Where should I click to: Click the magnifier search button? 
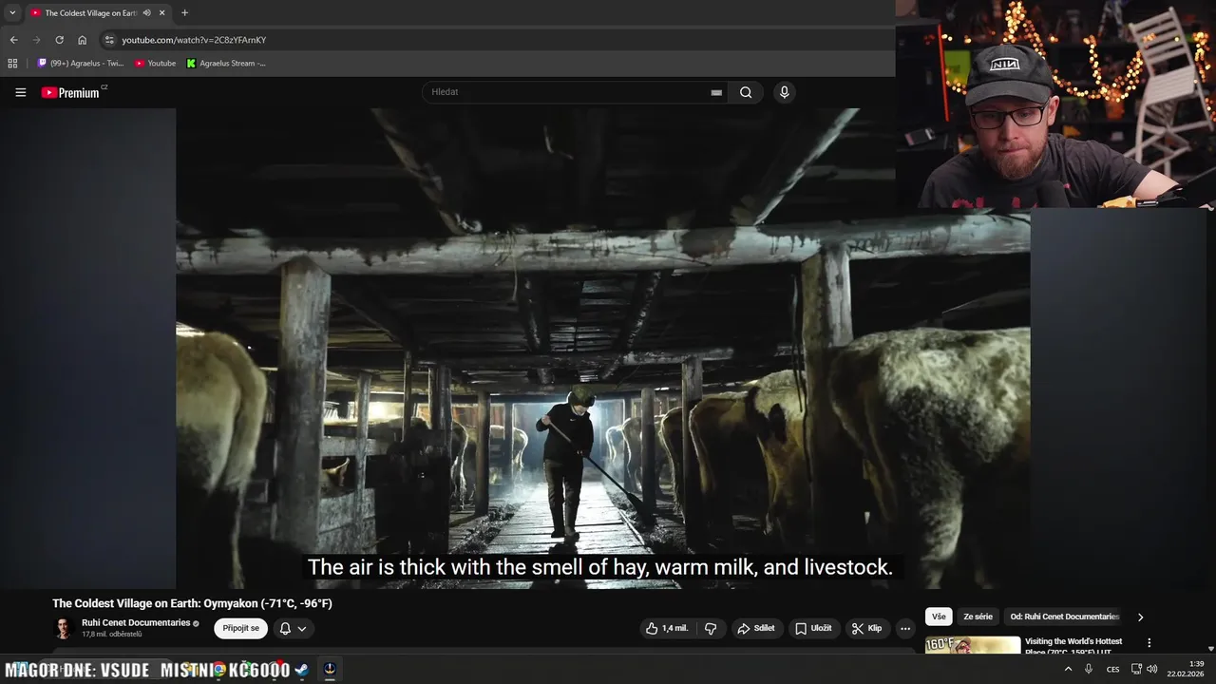click(746, 92)
